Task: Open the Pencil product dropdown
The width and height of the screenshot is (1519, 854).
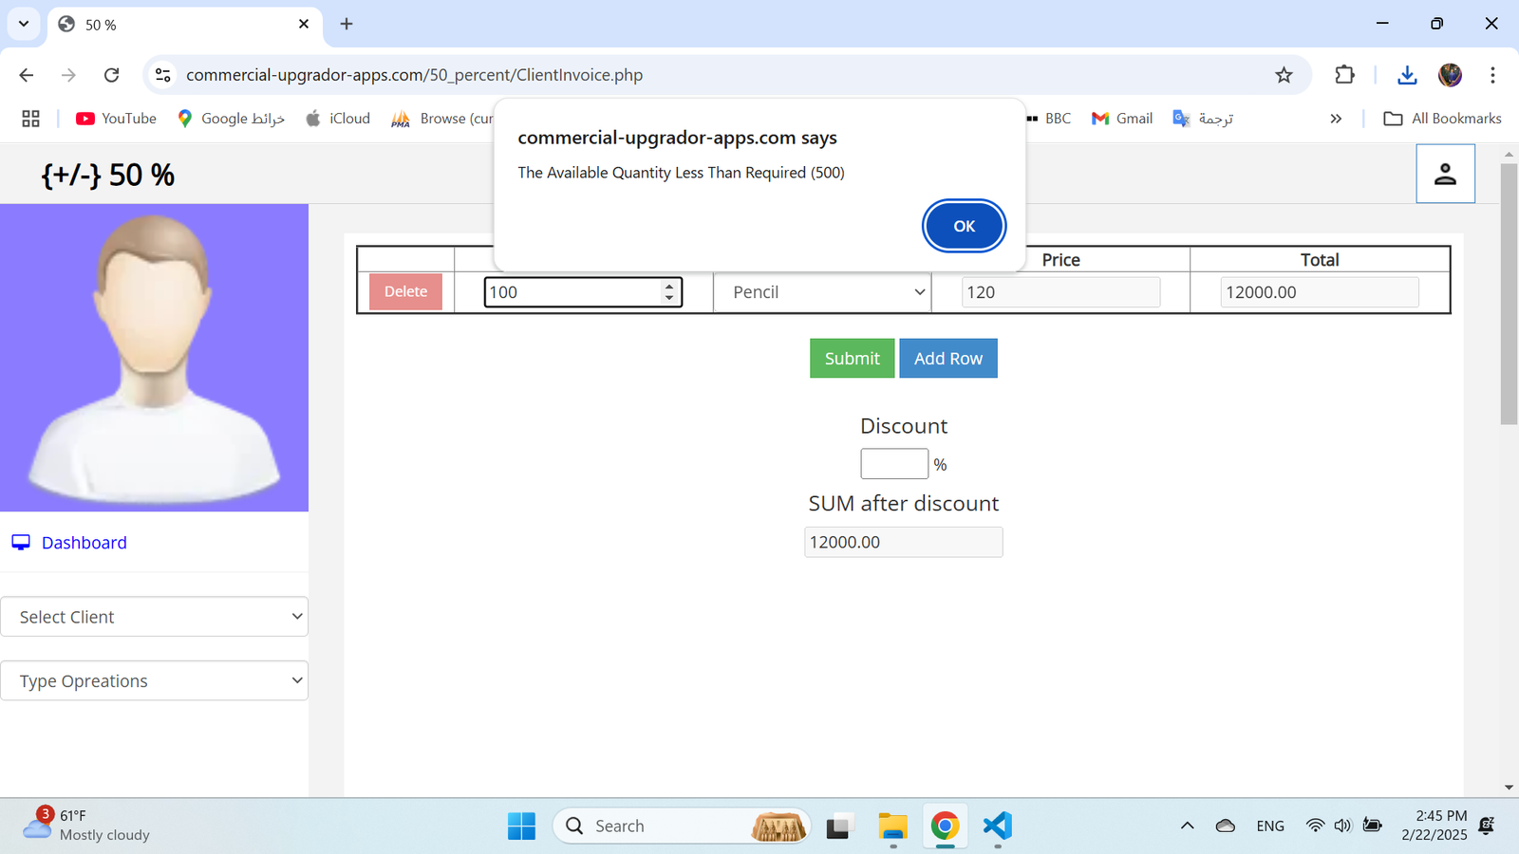Action: coord(823,292)
